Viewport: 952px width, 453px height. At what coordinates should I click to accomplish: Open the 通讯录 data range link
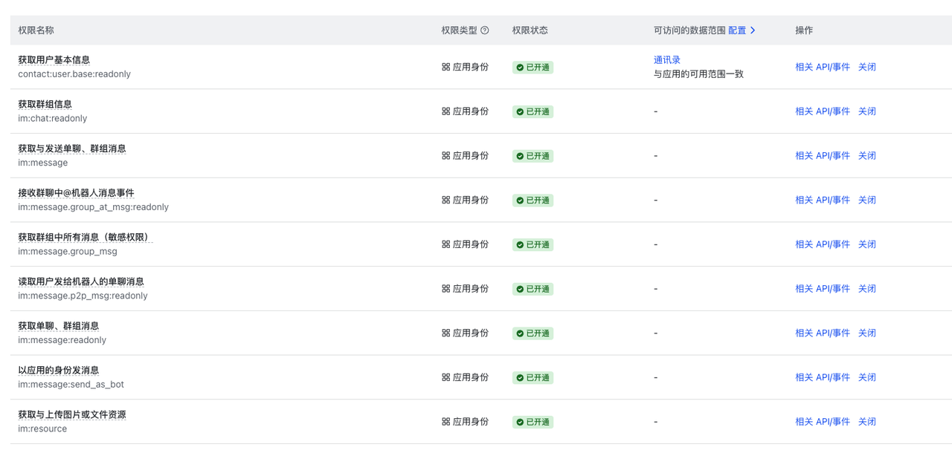point(667,60)
